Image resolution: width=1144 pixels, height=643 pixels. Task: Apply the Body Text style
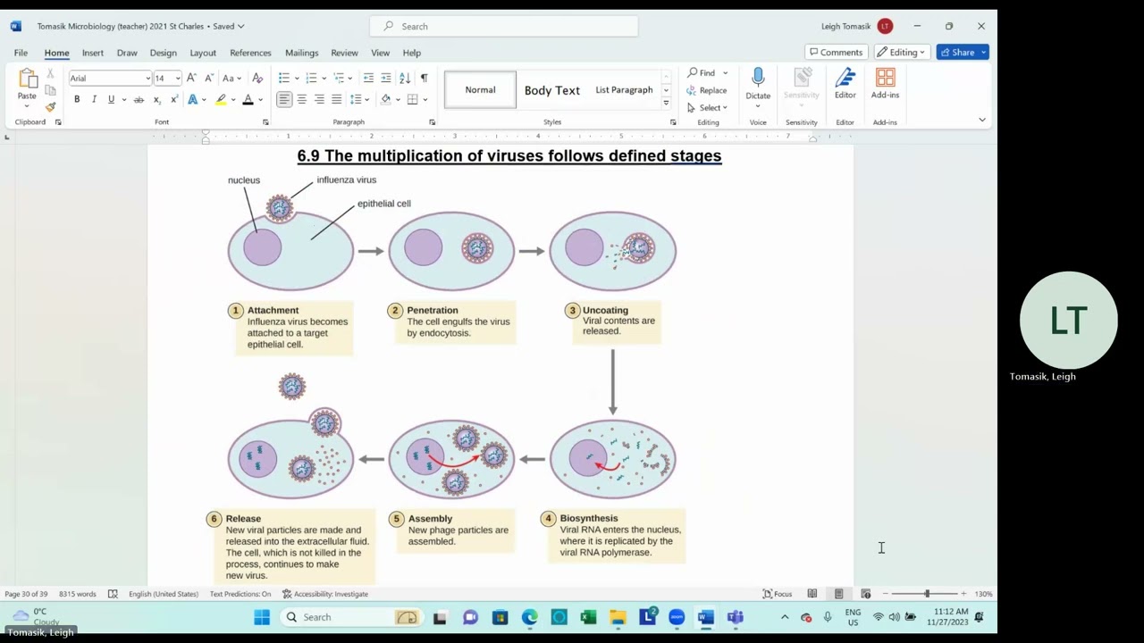click(x=552, y=90)
